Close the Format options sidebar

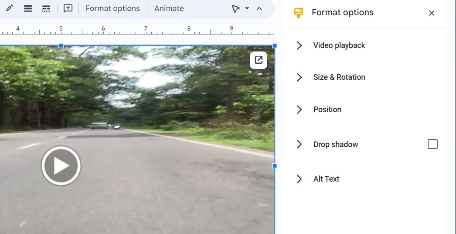pyautogui.click(x=432, y=13)
